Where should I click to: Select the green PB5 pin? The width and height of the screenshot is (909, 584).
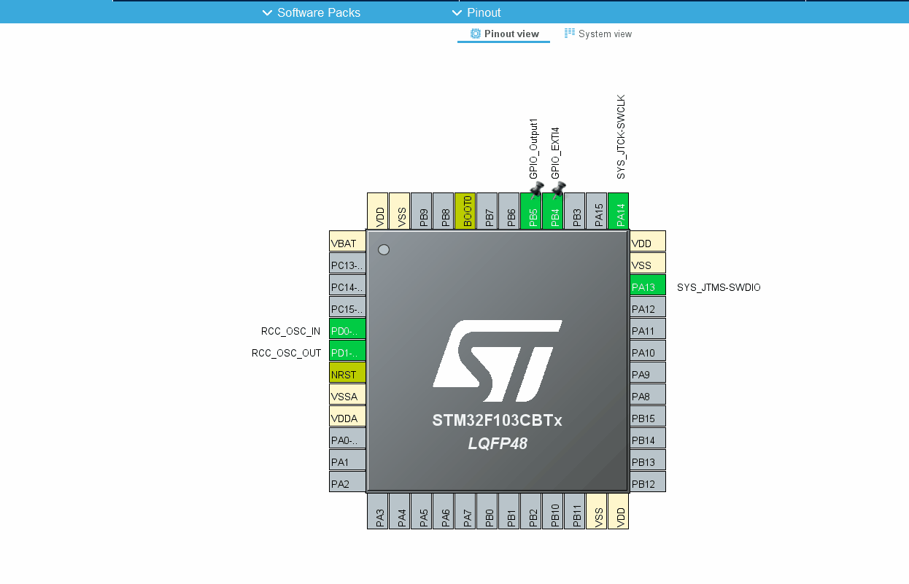tap(531, 211)
